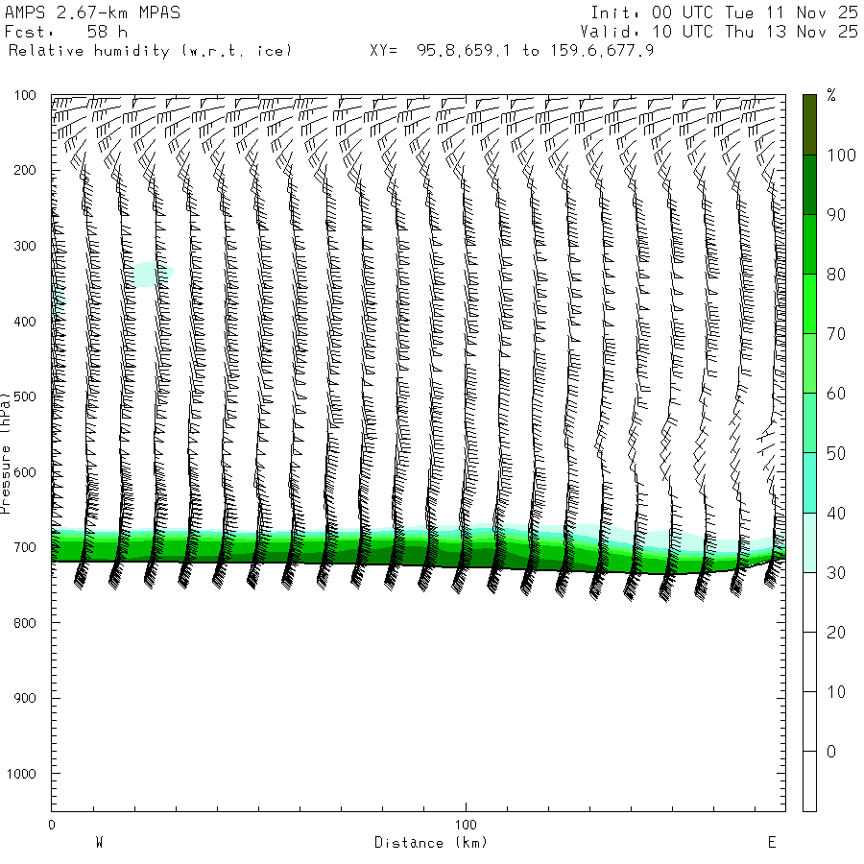The width and height of the screenshot is (864, 864).
Task: Select the "Fcst: 58 h" forecast hour label
Action: pos(65,31)
